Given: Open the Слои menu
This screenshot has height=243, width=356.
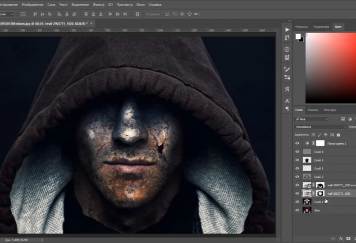Looking at the screenshot, I should coord(51,4).
